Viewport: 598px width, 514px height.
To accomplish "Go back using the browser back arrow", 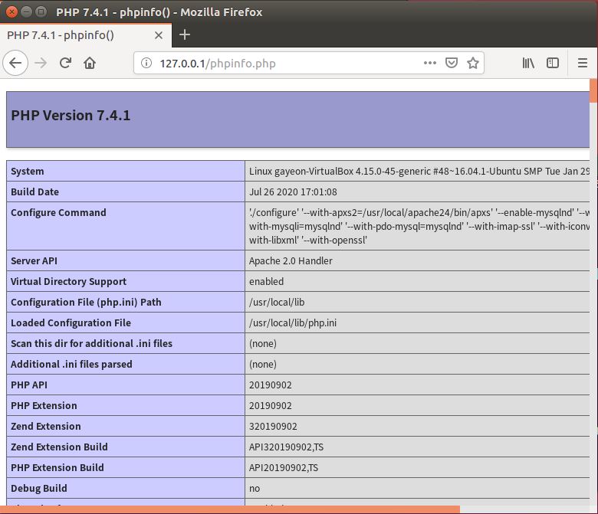I will [x=15, y=63].
